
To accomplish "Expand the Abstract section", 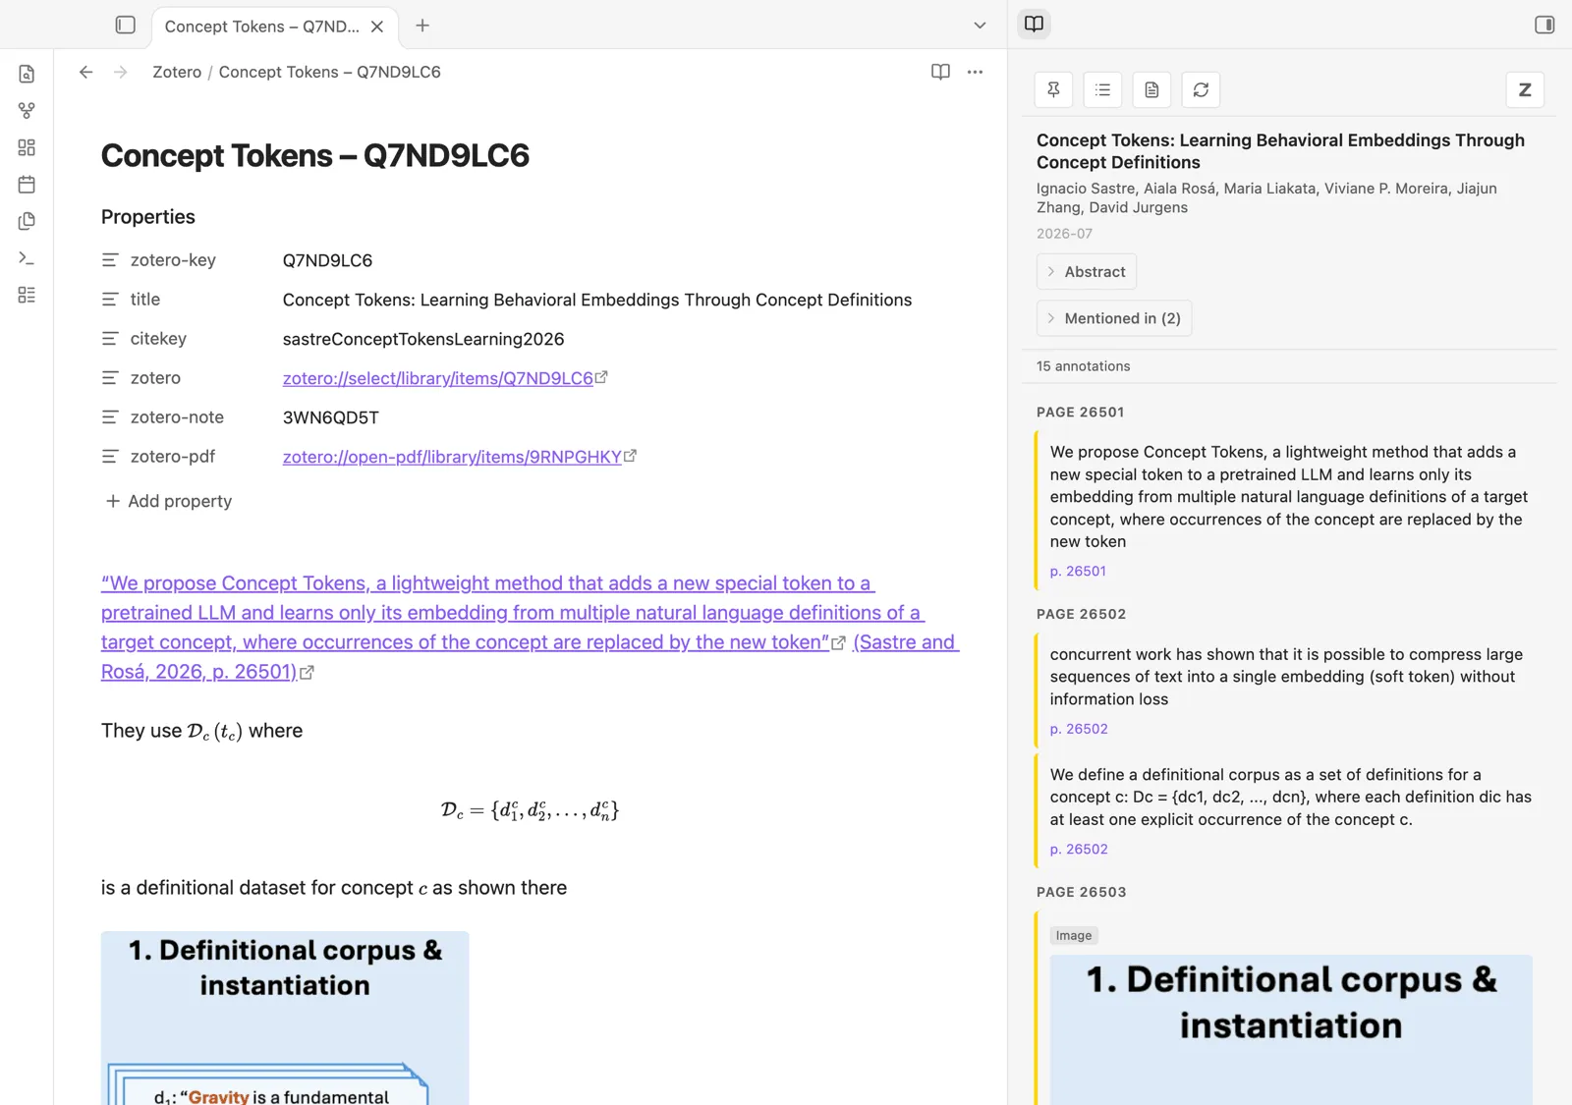I will (x=1086, y=272).
